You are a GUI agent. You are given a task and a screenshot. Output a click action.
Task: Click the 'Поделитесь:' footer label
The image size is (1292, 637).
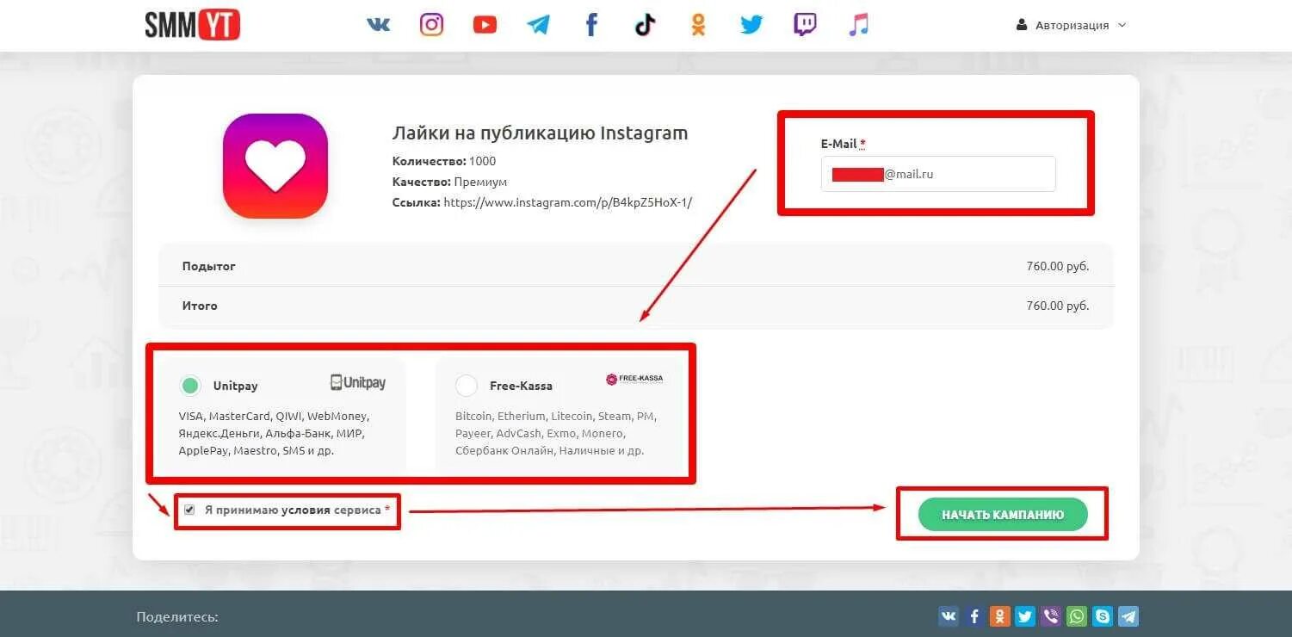(177, 617)
